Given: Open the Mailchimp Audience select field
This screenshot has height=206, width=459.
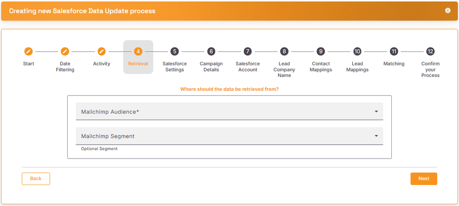Looking at the screenshot, I should [229, 111].
